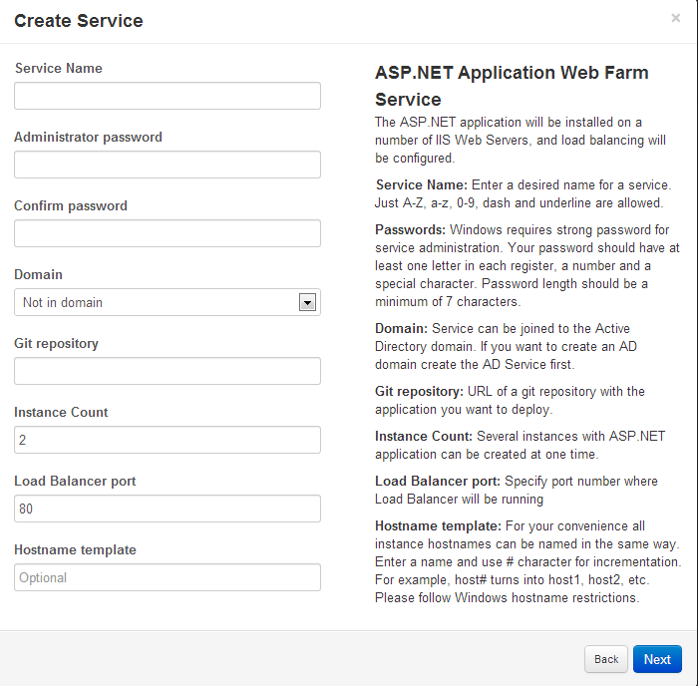Click the Hostname template Optional field
The image size is (698, 686).
pyautogui.click(x=168, y=577)
